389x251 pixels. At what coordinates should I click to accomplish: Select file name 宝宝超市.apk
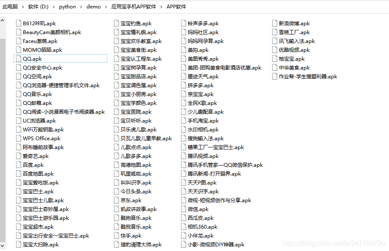pos(38,227)
